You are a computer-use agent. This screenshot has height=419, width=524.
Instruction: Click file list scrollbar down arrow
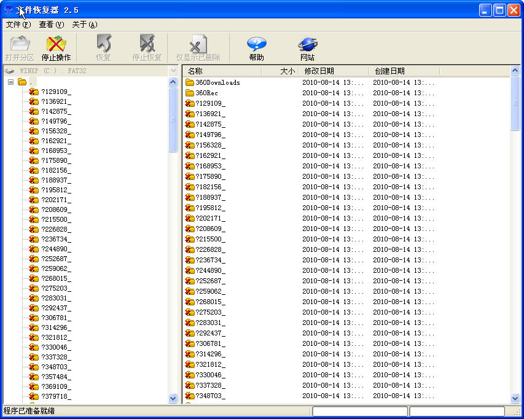point(515,398)
